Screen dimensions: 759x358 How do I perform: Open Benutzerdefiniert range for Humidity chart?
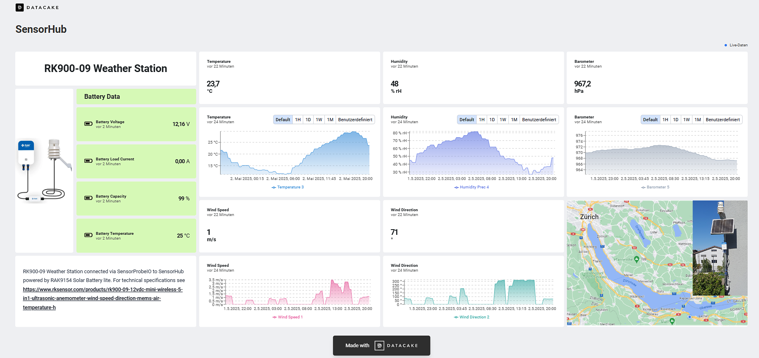click(x=539, y=120)
